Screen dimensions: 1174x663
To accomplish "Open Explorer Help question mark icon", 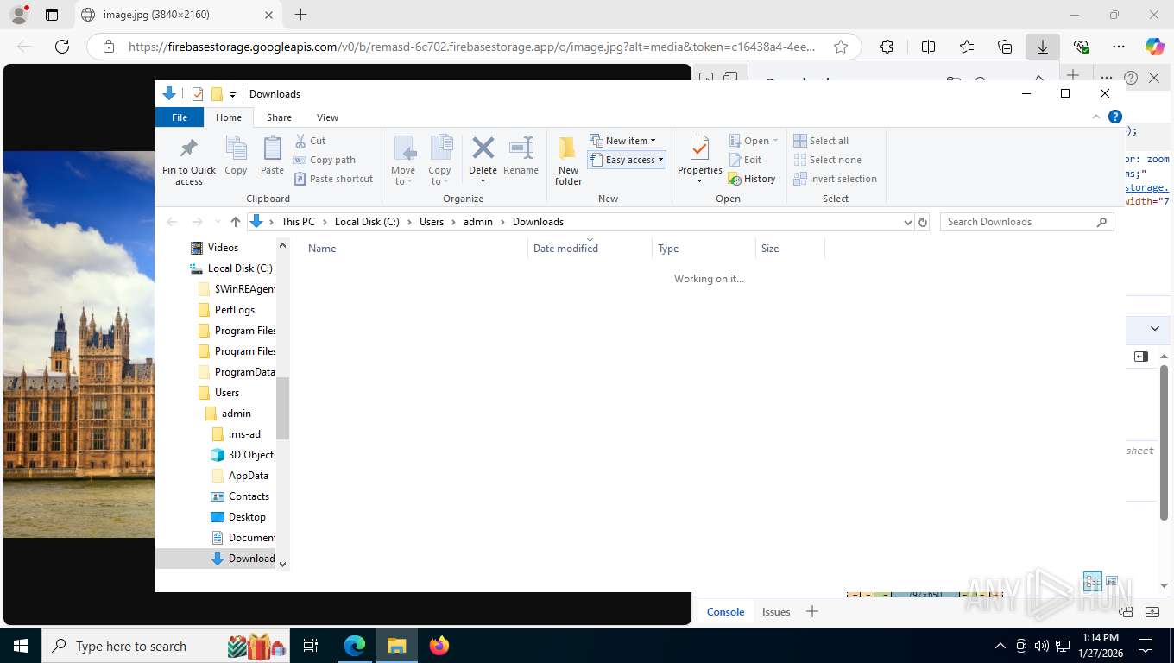I will [1114, 117].
